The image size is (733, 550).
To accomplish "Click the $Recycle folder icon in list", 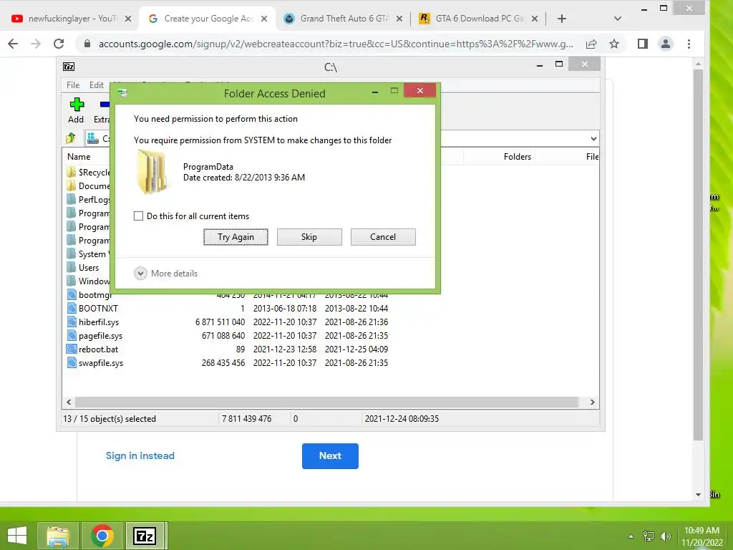I will (71, 172).
